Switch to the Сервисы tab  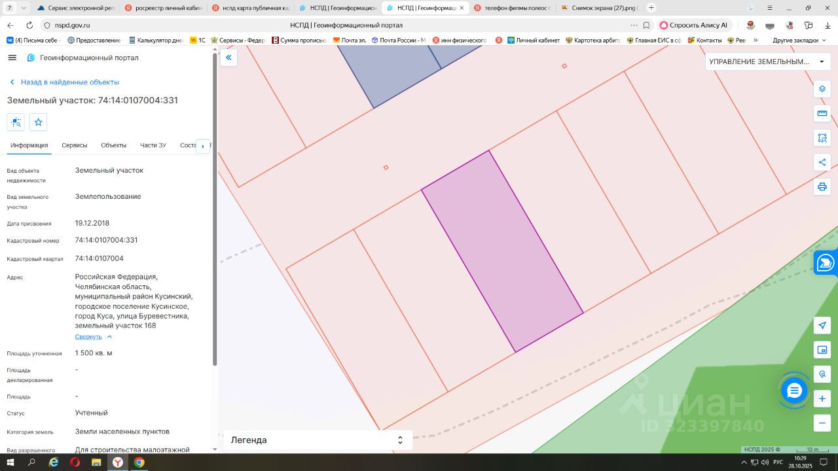(75, 145)
